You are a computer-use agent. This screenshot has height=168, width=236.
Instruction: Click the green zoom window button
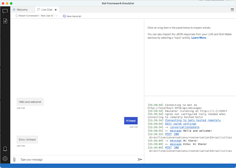coord(11,3)
